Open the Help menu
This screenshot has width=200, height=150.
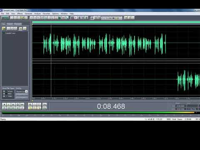(72, 14)
